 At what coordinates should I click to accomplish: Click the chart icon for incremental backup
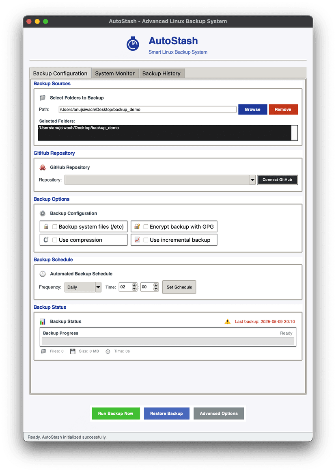[x=137, y=240]
